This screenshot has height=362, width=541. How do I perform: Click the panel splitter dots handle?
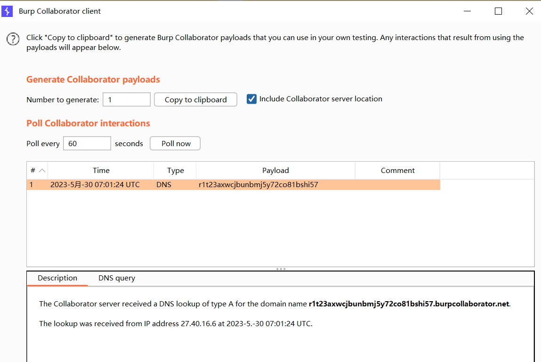point(281,269)
